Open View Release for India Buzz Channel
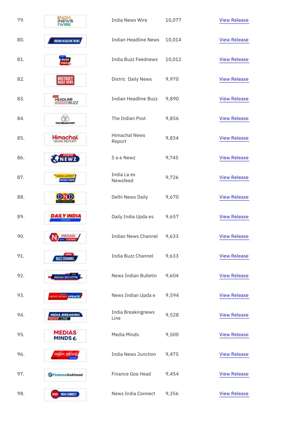The height and width of the screenshot is (422, 299). [x=234, y=256]
